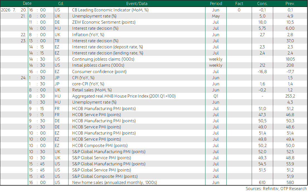Click ZEW Economic Sentiment event text
The width and height of the screenshot is (308, 192).
(x=104, y=22)
